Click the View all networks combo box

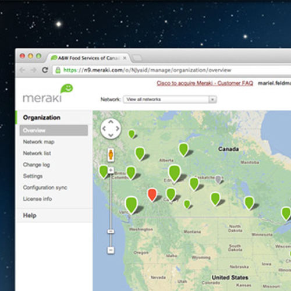tap(170, 100)
